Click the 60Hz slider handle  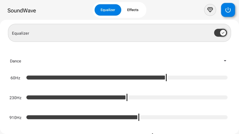click(x=166, y=78)
